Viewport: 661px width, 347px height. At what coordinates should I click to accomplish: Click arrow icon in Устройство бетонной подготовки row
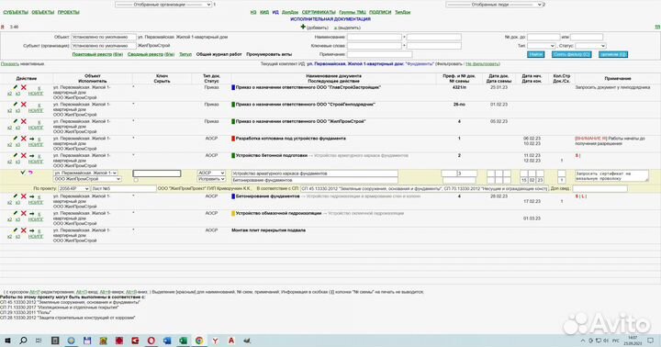coord(31,156)
